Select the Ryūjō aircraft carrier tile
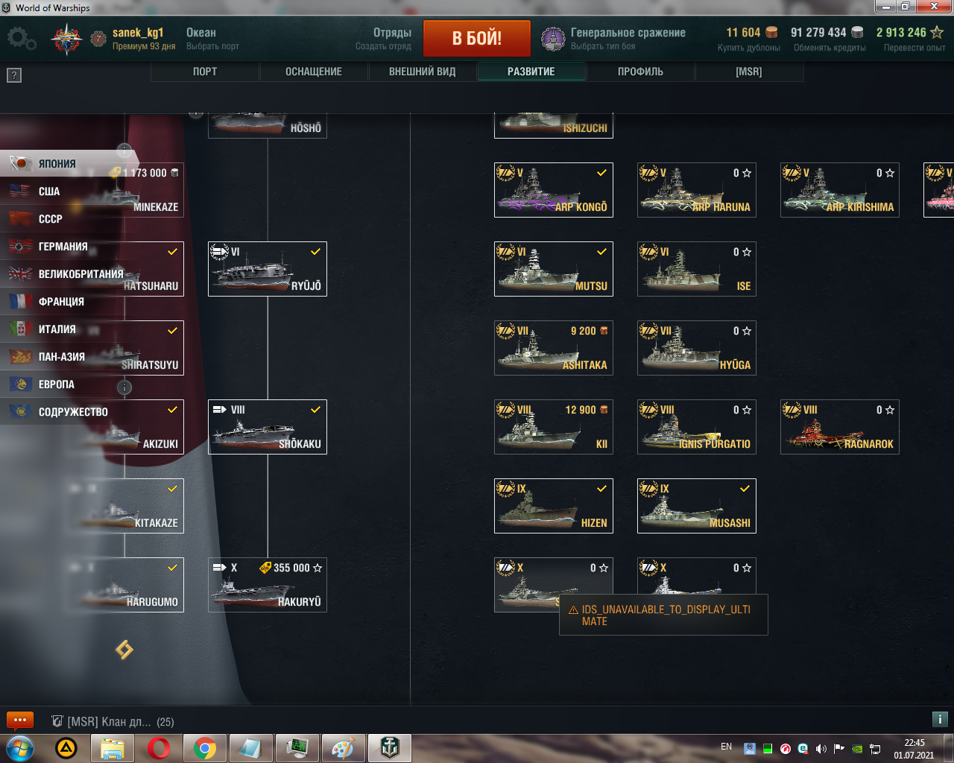Image resolution: width=954 pixels, height=763 pixels. (x=268, y=269)
